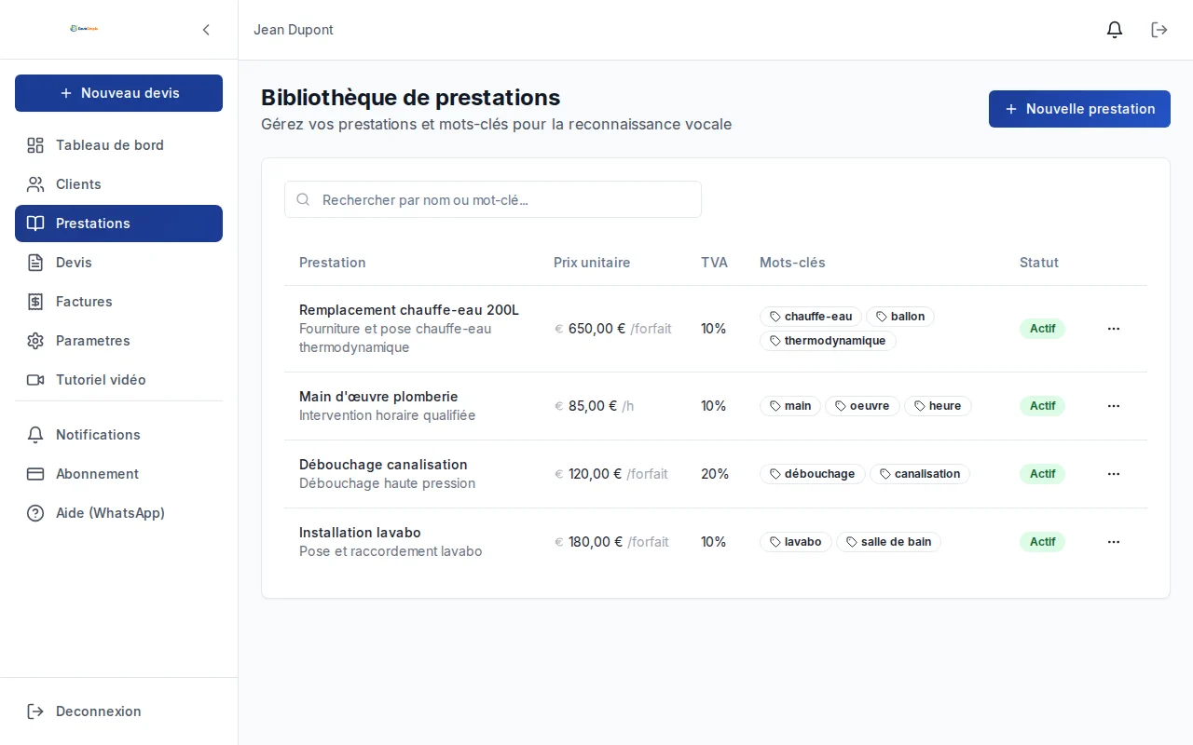
Task: Click the TVA column header
Action: (x=714, y=263)
